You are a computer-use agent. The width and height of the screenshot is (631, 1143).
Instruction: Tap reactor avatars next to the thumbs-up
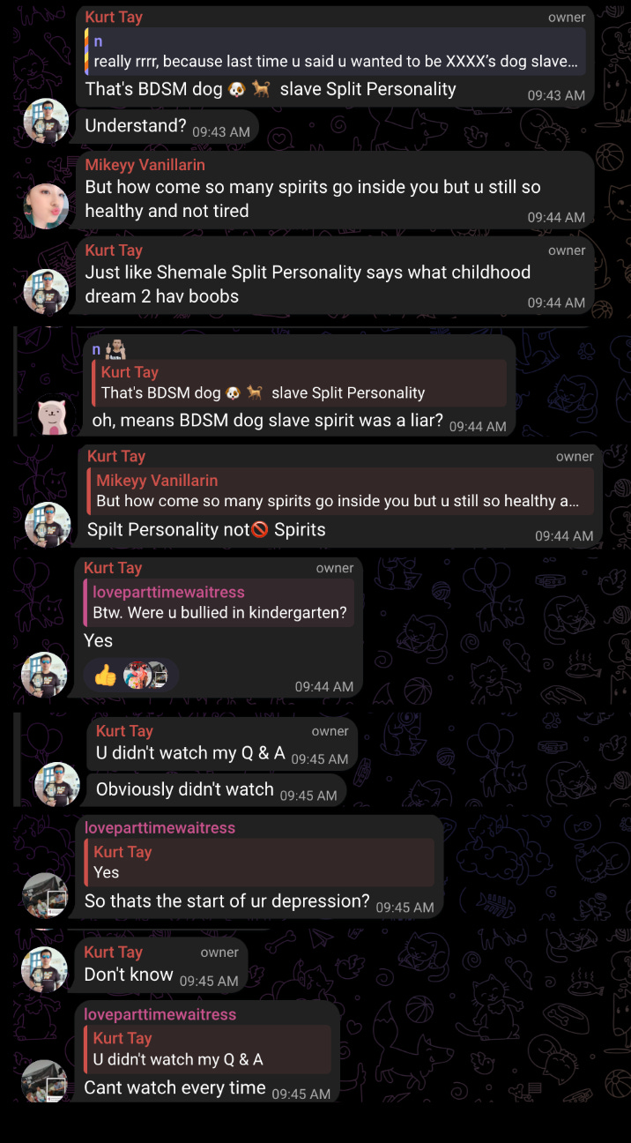[145, 676]
